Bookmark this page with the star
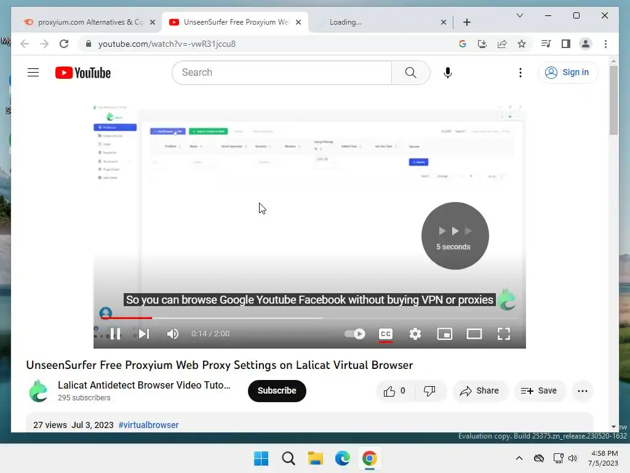630x473 pixels. (x=522, y=44)
